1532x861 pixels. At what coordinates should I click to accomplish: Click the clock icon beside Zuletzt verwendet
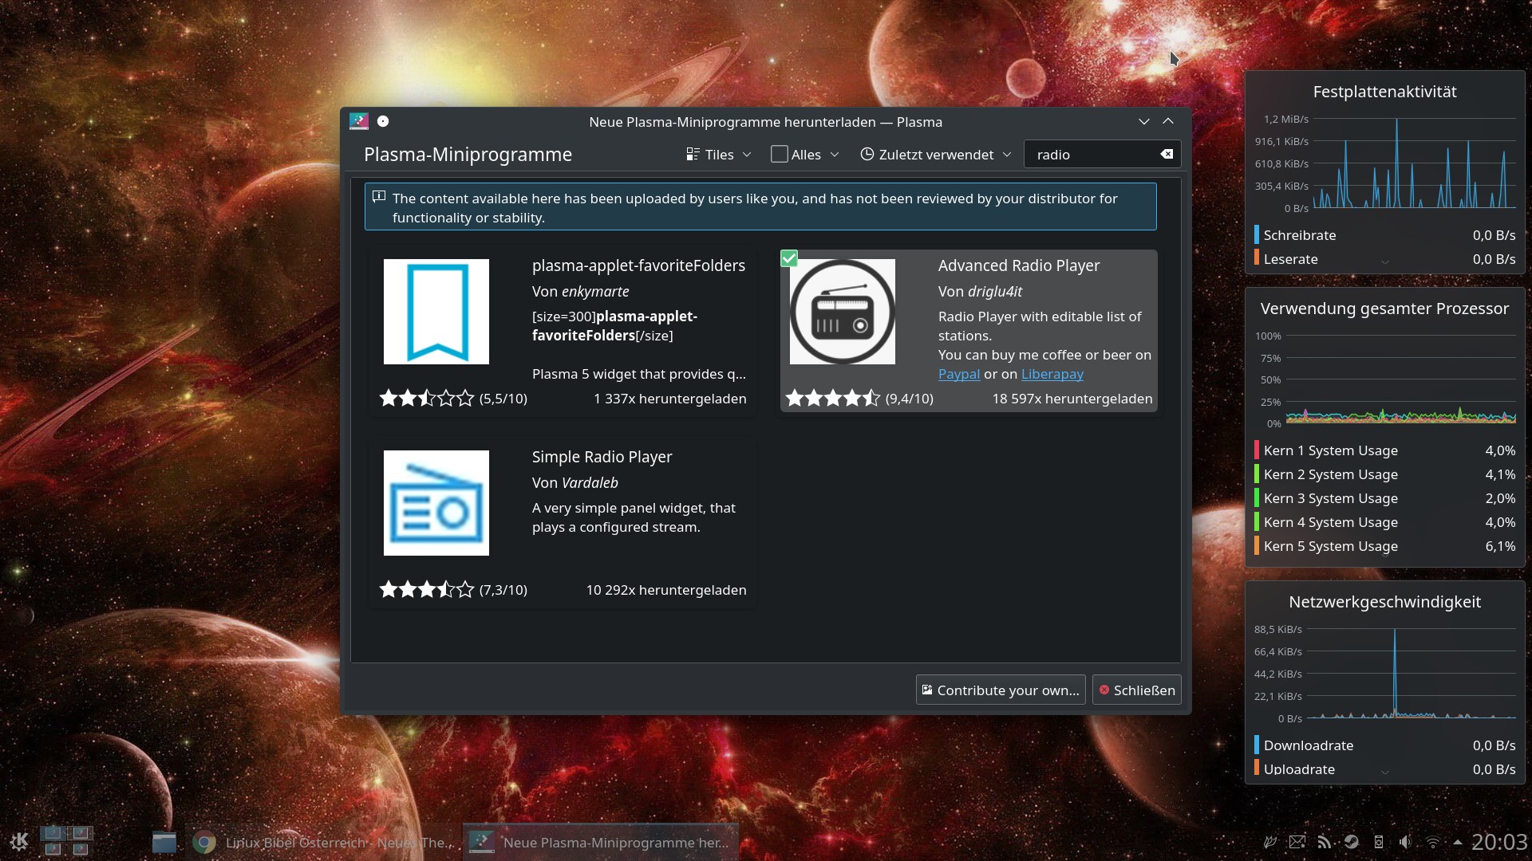pos(867,154)
